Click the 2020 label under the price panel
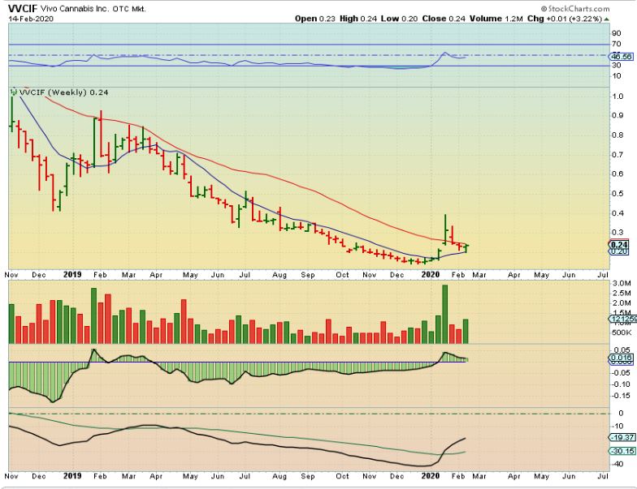 click(x=431, y=275)
